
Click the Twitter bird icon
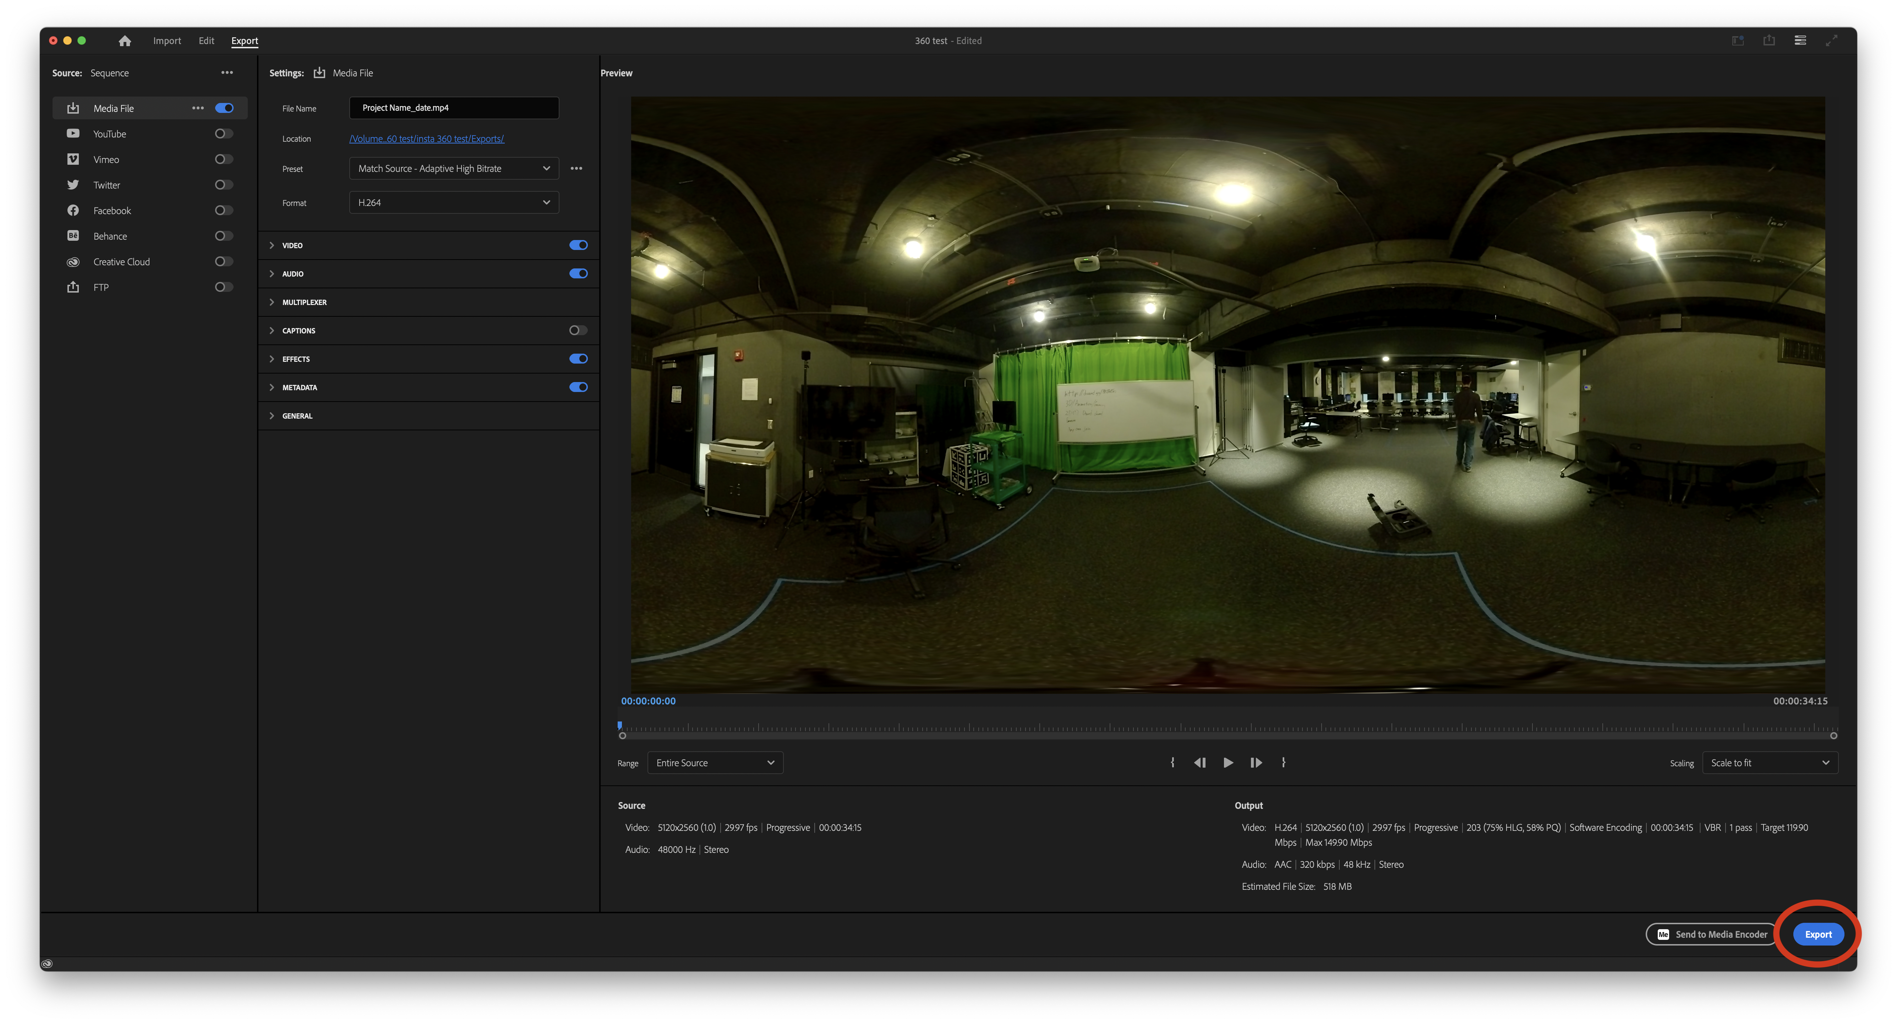(x=73, y=185)
